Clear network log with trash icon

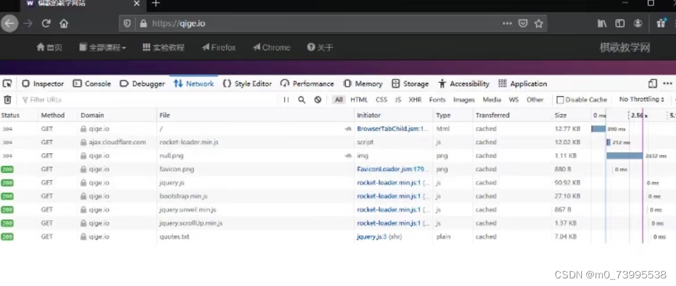pos(8,100)
